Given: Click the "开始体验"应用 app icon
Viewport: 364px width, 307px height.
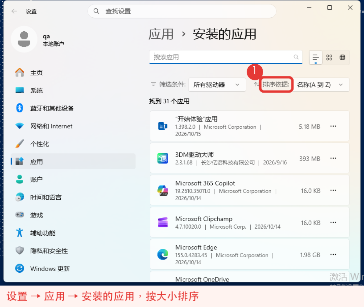Looking at the screenshot, I should (163, 126).
